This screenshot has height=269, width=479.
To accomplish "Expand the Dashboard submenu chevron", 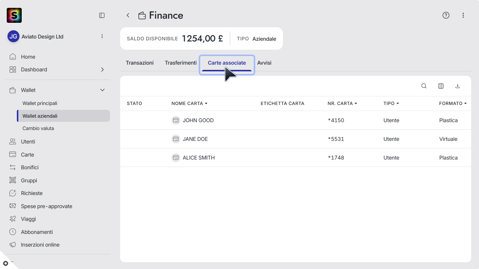I will 103,69.
